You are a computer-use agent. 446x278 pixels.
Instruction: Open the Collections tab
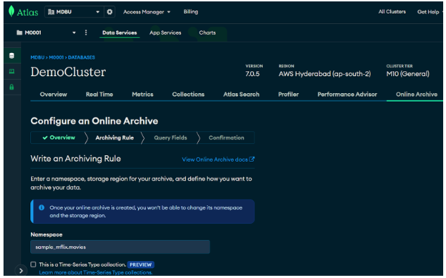pos(188,95)
